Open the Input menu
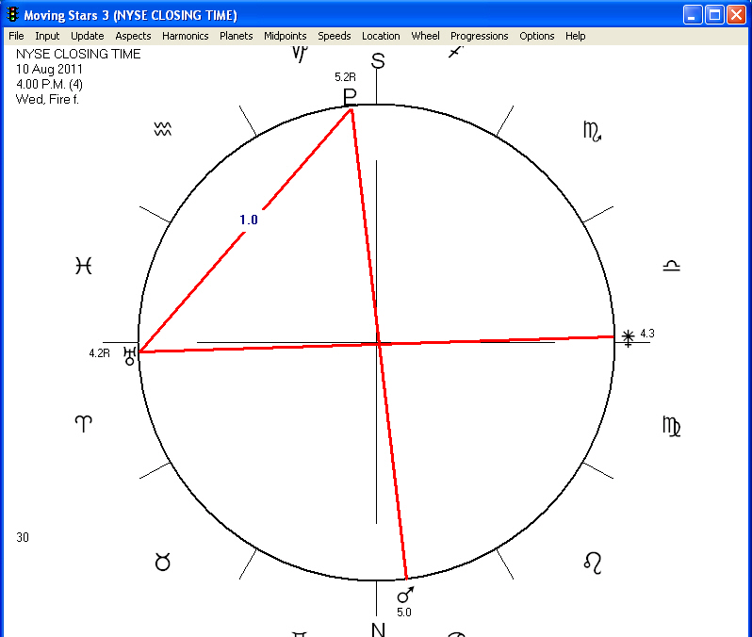The height and width of the screenshot is (637, 752). point(47,36)
